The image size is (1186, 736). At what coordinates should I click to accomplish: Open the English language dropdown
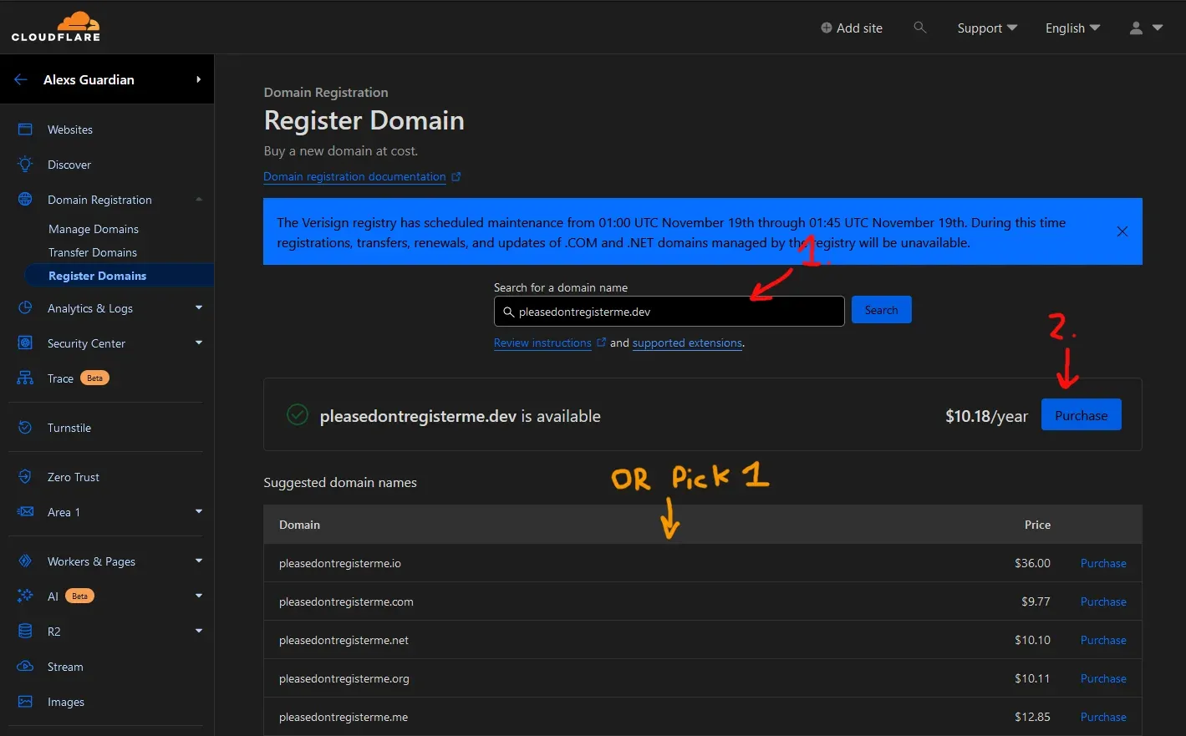pos(1072,28)
